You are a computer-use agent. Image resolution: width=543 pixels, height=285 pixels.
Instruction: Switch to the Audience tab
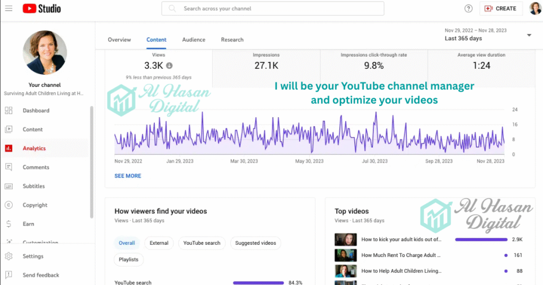pyautogui.click(x=194, y=40)
